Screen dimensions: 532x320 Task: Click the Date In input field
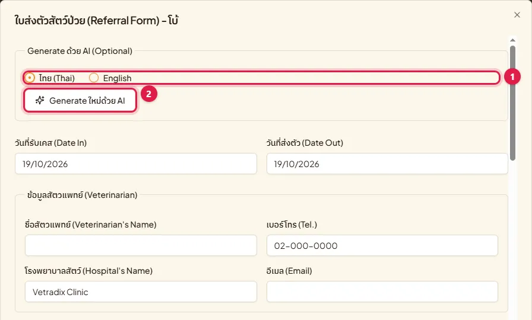(x=136, y=164)
